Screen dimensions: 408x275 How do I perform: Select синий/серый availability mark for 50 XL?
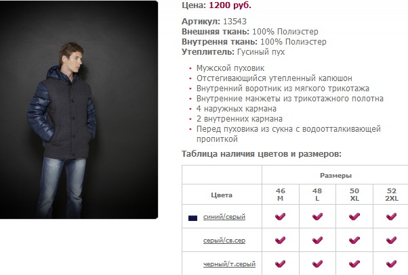click(x=354, y=217)
